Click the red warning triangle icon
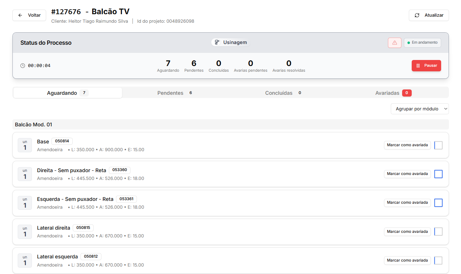 pyautogui.click(x=394, y=43)
